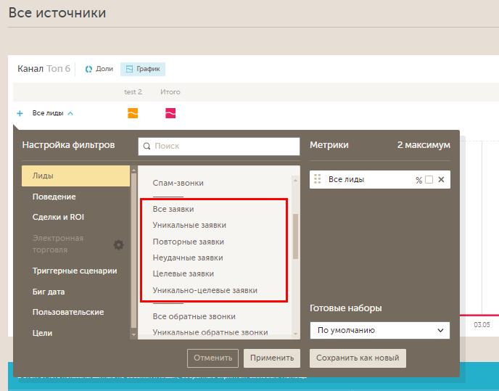Screen dimensions: 499x391
Task: Collapse the Все лиды chevron
Action: click(x=70, y=113)
